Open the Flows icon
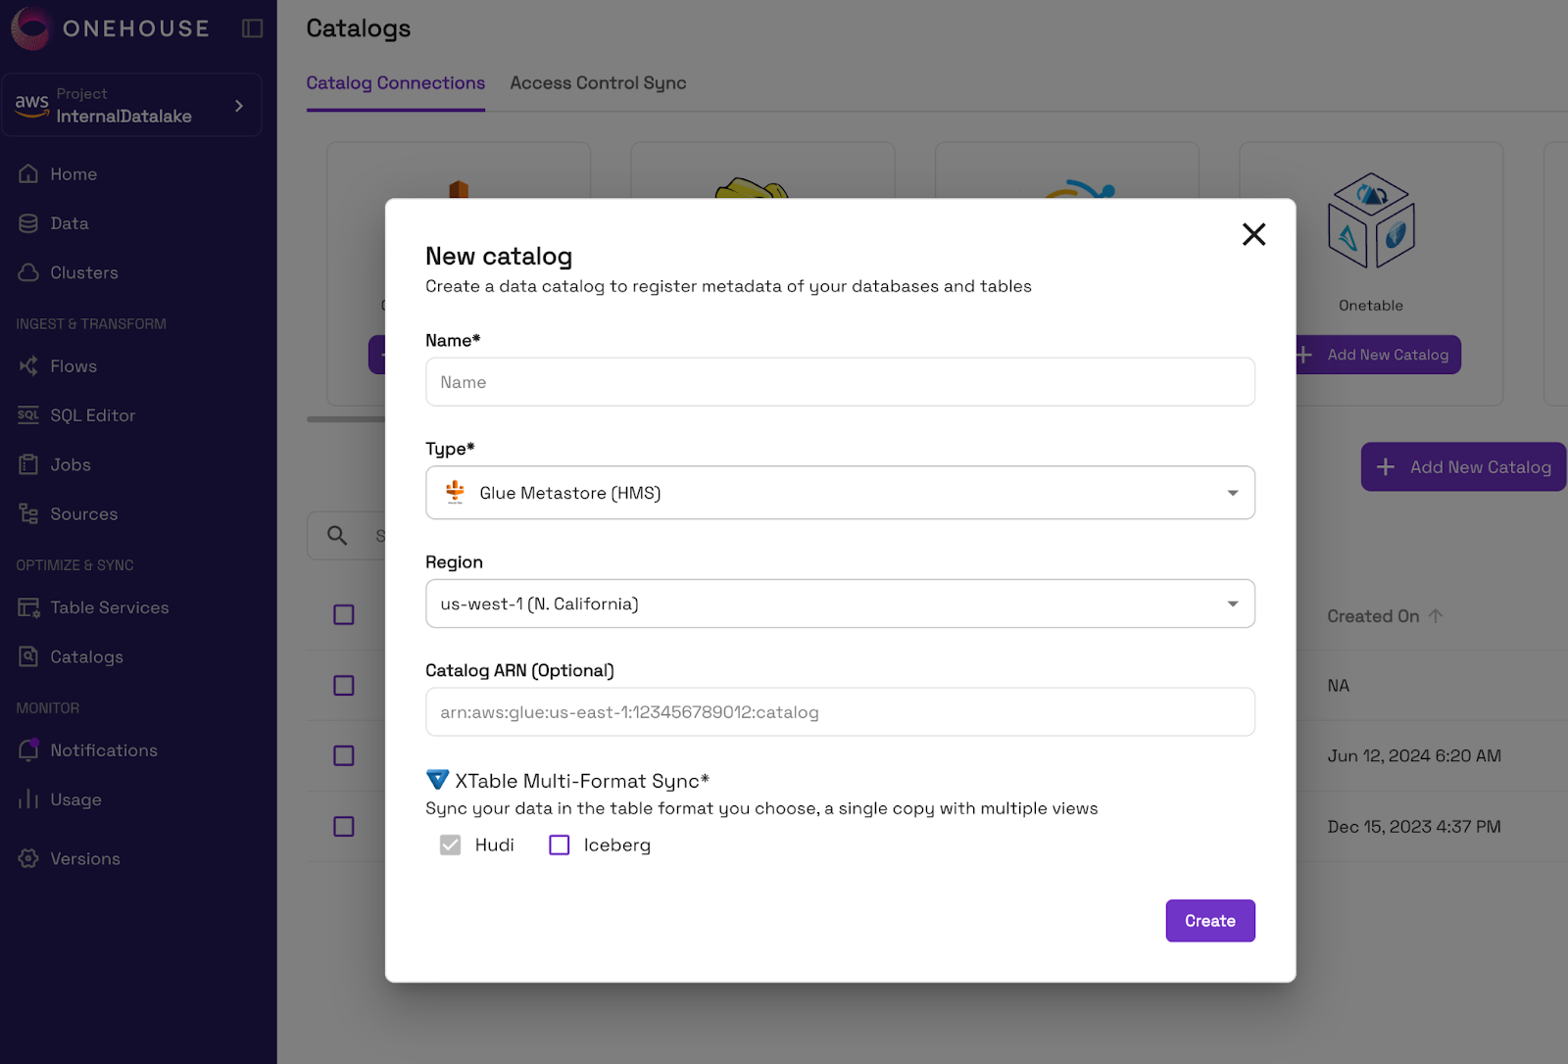Image resolution: width=1568 pixels, height=1064 pixels. click(28, 365)
